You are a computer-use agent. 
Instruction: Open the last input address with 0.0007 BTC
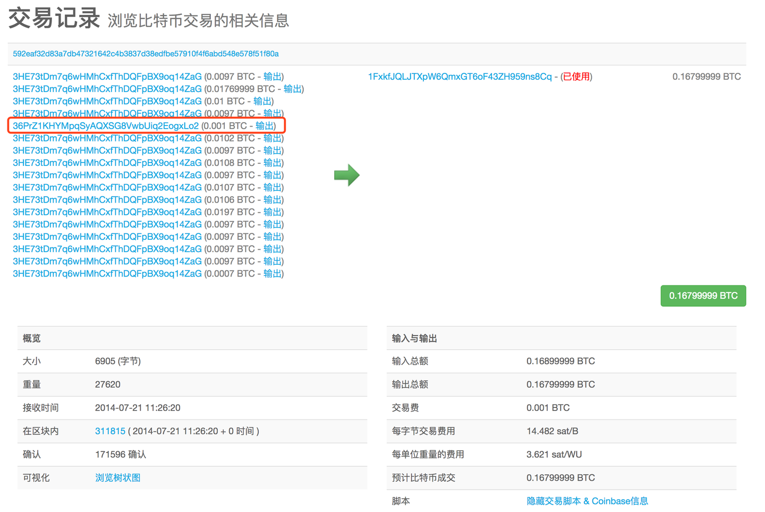[107, 273]
